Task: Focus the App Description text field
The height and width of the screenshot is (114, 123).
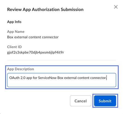Action: point(62,80)
